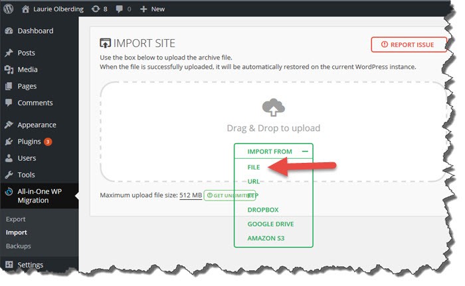The image size is (465, 286).
Task: Click the Plugins plug icon
Action: [9, 142]
